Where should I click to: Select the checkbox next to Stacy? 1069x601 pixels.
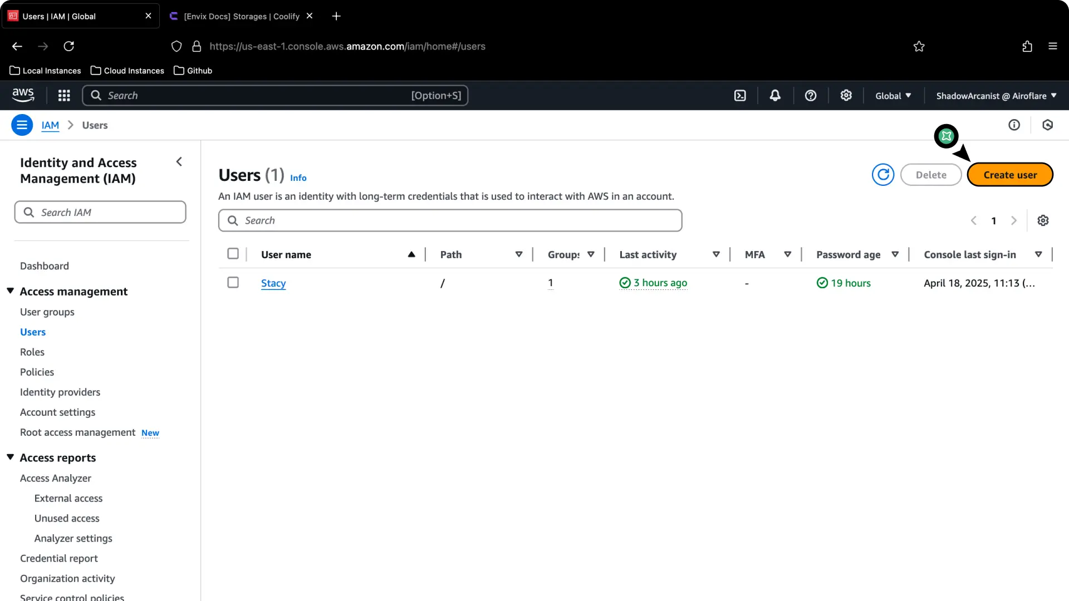click(233, 282)
